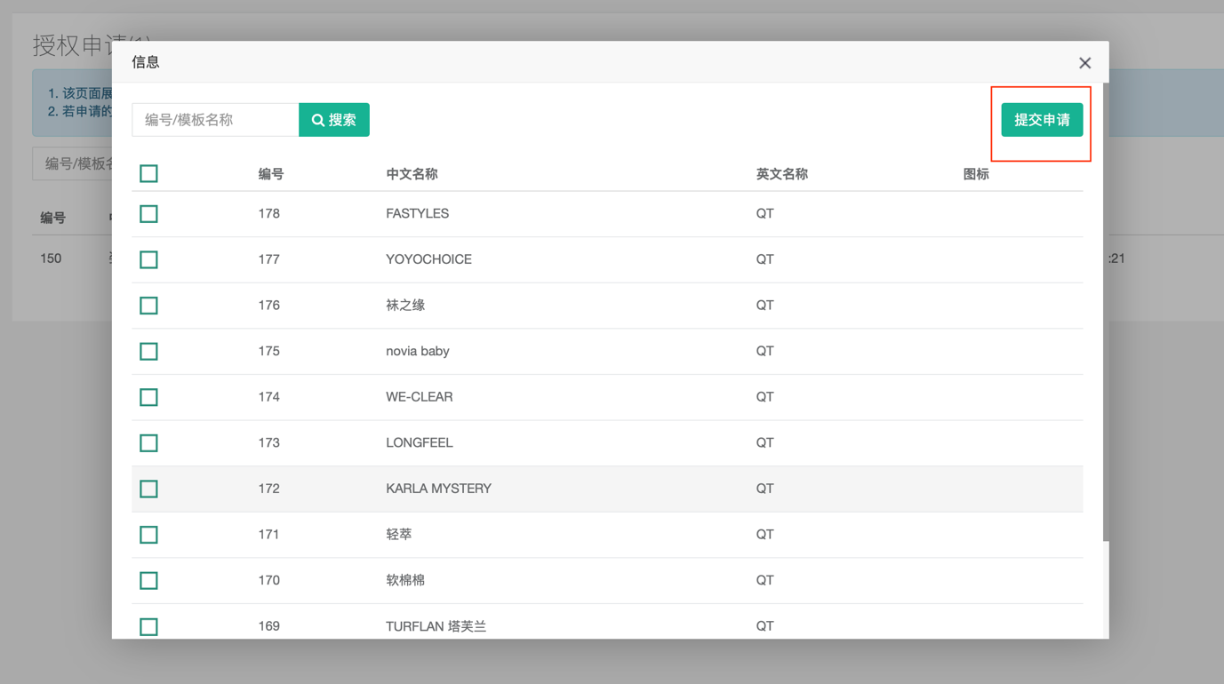Select the WE-CLEAR name cell
Screen dimensions: 1224x684
pyautogui.click(x=419, y=397)
